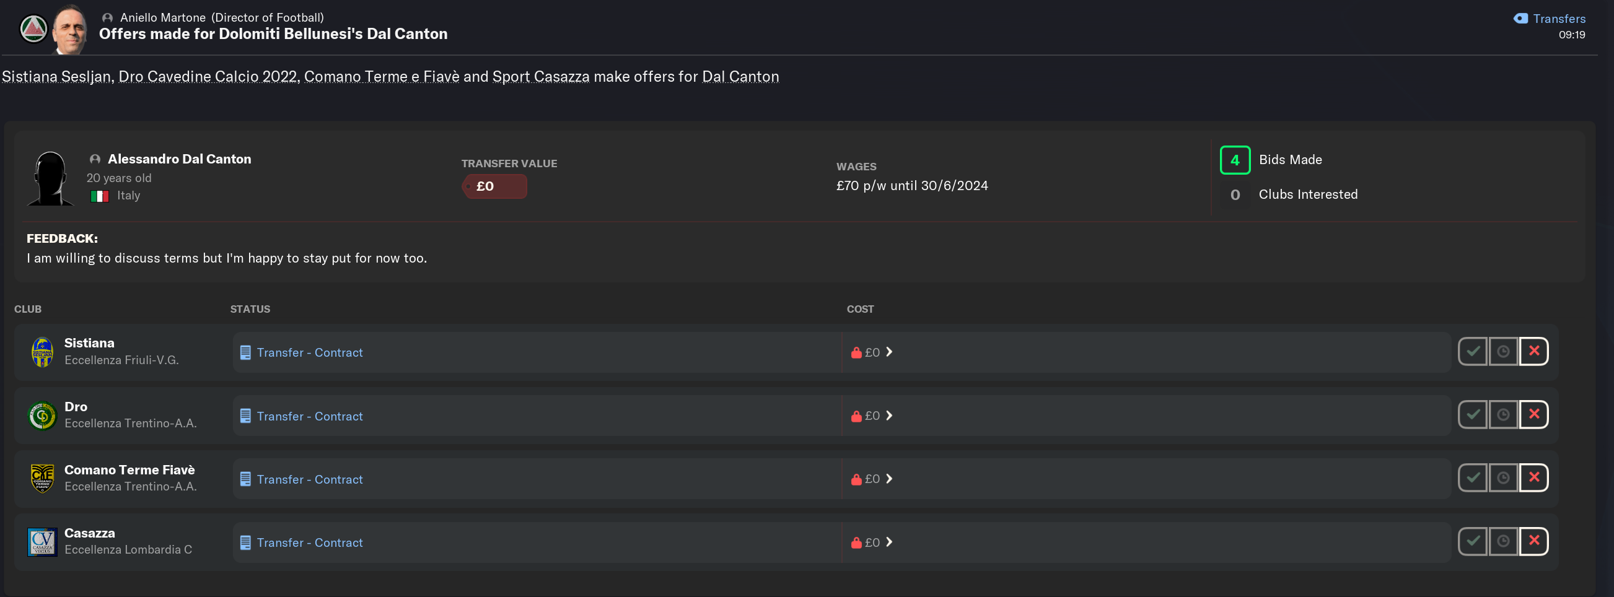Follow the Dro Cavedine Calcio 2022 link
The width and height of the screenshot is (1614, 597).
point(208,76)
